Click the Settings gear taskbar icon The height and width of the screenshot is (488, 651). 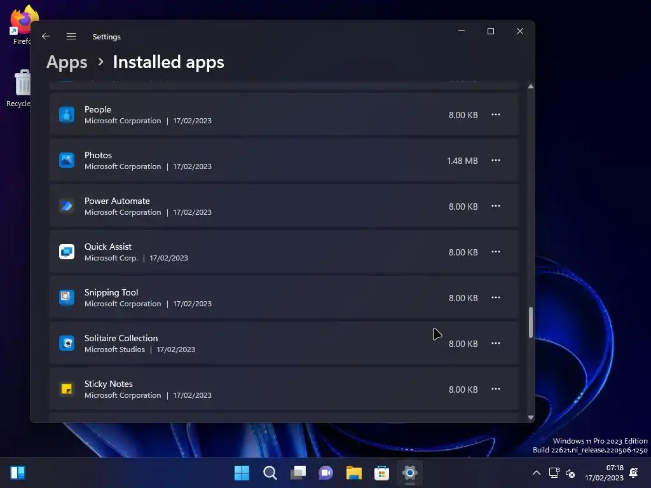pyautogui.click(x=409, y=473)
